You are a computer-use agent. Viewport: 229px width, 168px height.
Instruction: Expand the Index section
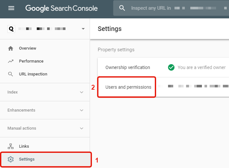click(81, 92)
